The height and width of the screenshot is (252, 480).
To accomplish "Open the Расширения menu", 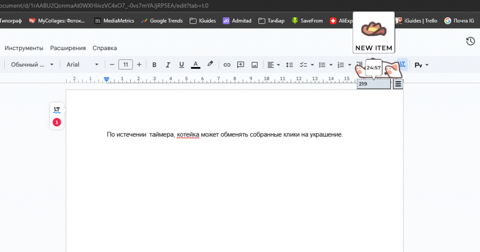I will 68,48.
